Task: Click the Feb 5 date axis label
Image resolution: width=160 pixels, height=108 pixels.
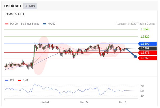Action: click(84, 102)
